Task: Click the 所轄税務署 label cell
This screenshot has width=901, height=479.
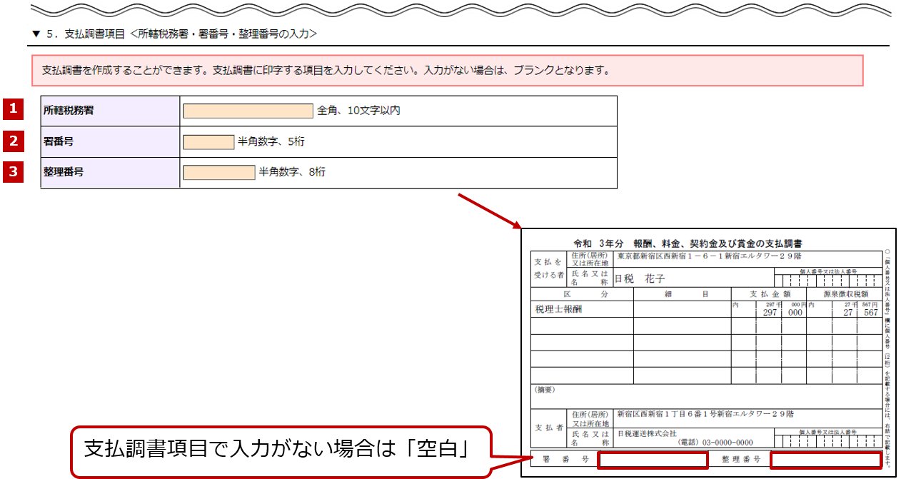Action: [69, 111]
